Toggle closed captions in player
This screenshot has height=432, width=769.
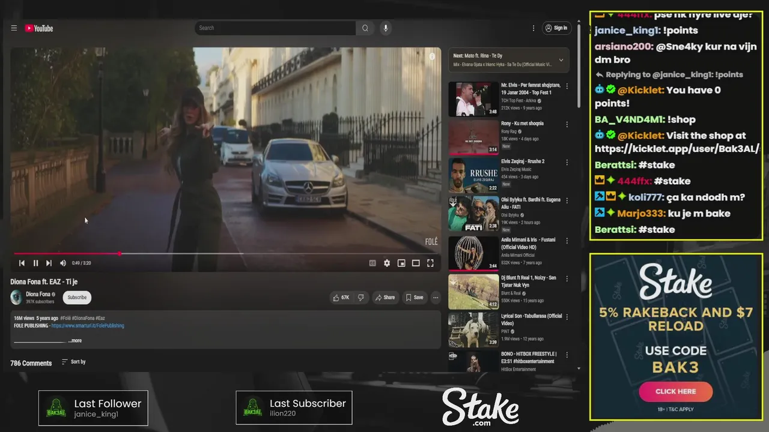tap(372, 263)
